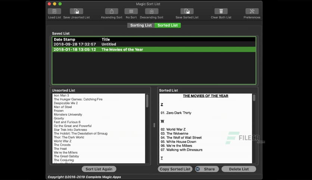Image resolution: width=312 pixels, height=180 pixels.
Task: Switch to the Sorting List tab
Action: coord(141,25)
